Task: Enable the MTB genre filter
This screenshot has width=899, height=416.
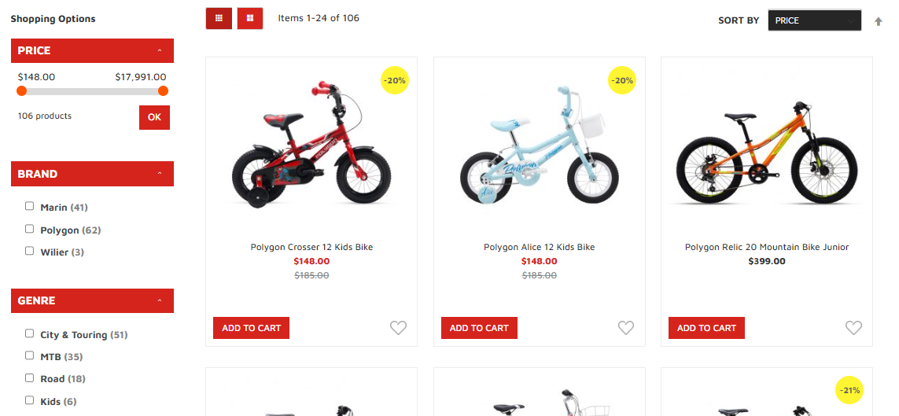Action: 29,355
